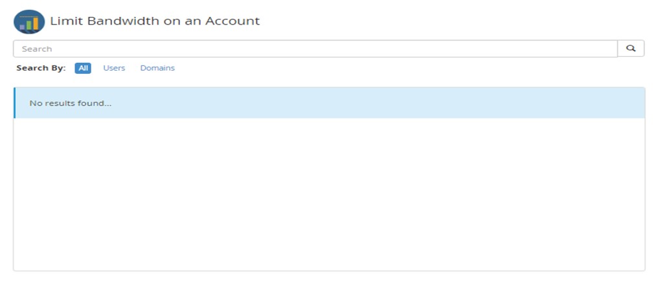Click the "No results found..." message text
The height and width of the screenshot is (281, 658).
71,103
